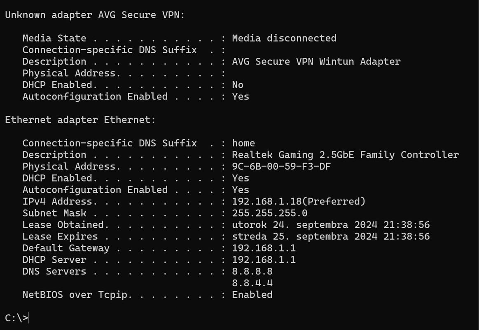Viewport: 479px width, 330px height.
Task: Click the secondary DNS server 8.8.4.4
Action: 252,283
